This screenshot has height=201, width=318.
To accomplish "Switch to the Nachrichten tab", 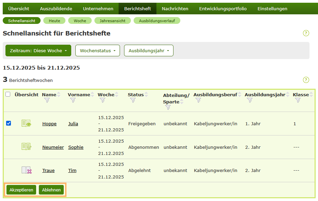I will click(175, 8).
